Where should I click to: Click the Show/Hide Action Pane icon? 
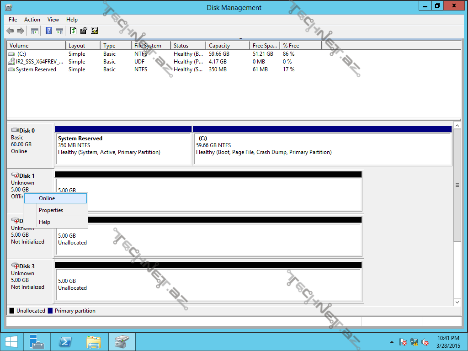[59, 31]
